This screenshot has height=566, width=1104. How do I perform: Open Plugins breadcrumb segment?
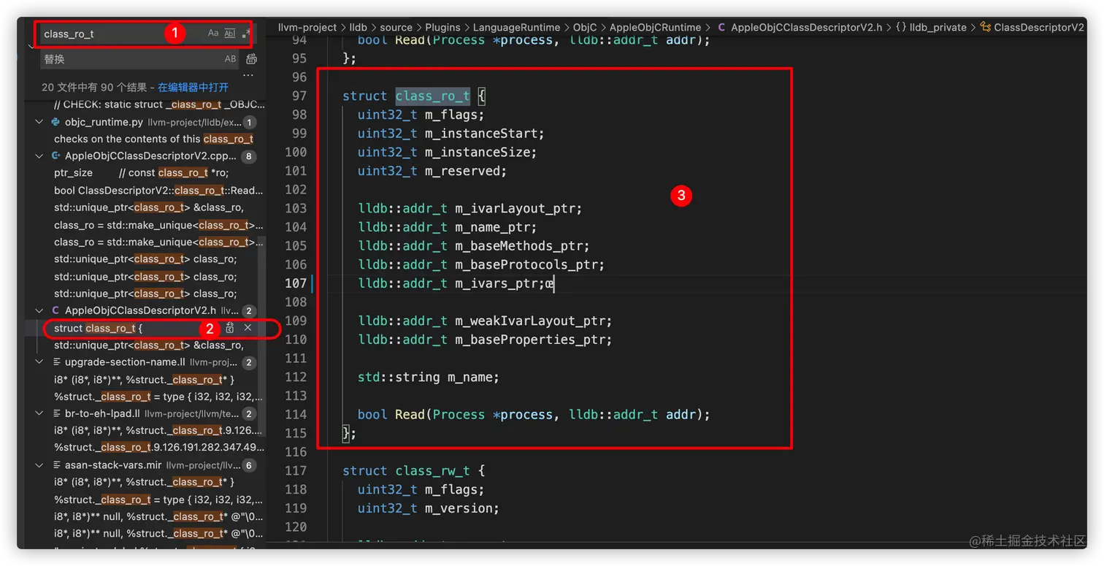[442, 27]
